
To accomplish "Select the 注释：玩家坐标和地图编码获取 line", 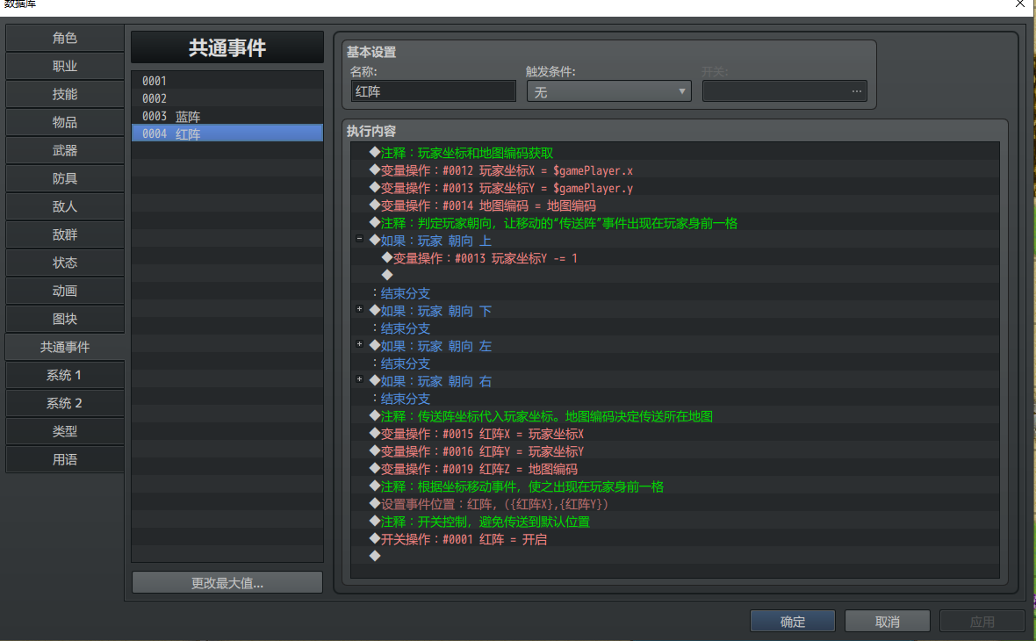I will point(675,153).
